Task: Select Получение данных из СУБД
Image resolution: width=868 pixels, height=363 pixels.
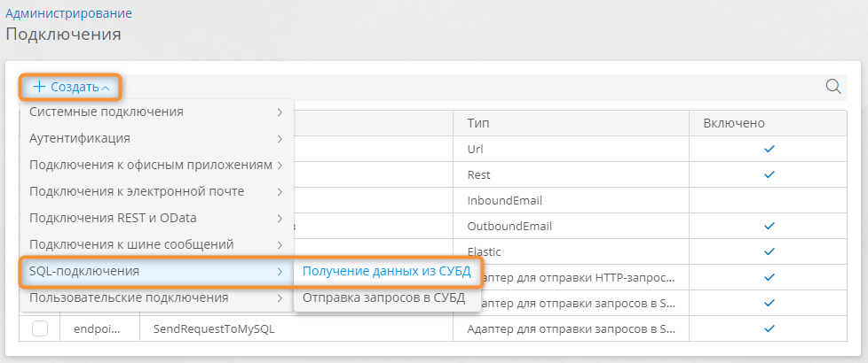Action: pyautogui.click(x=386, y=271)
